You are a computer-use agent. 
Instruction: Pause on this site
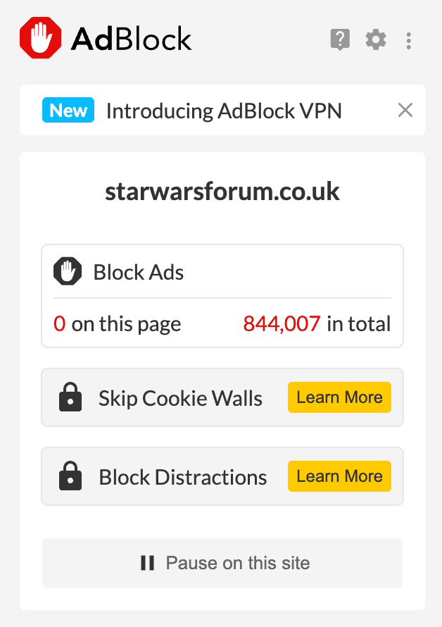tap(222, 563)
